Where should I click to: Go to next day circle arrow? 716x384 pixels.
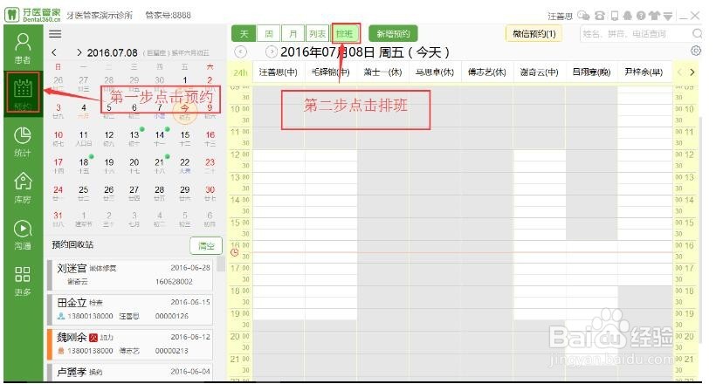(x=271, y=52)
